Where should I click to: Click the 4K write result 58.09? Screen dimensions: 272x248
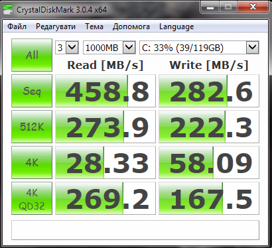pos(209,162)
